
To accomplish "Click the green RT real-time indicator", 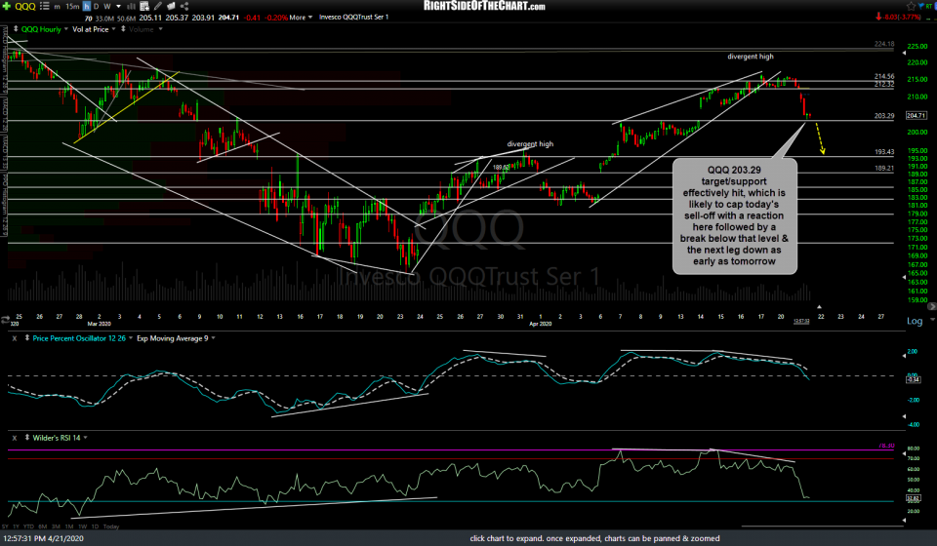I will 931,6.
